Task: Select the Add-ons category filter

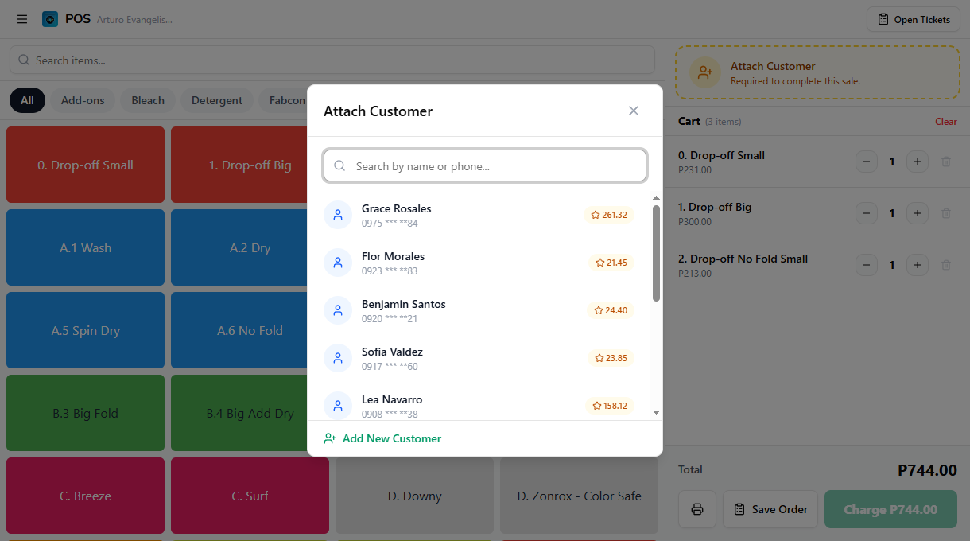Action: point(83,100)
